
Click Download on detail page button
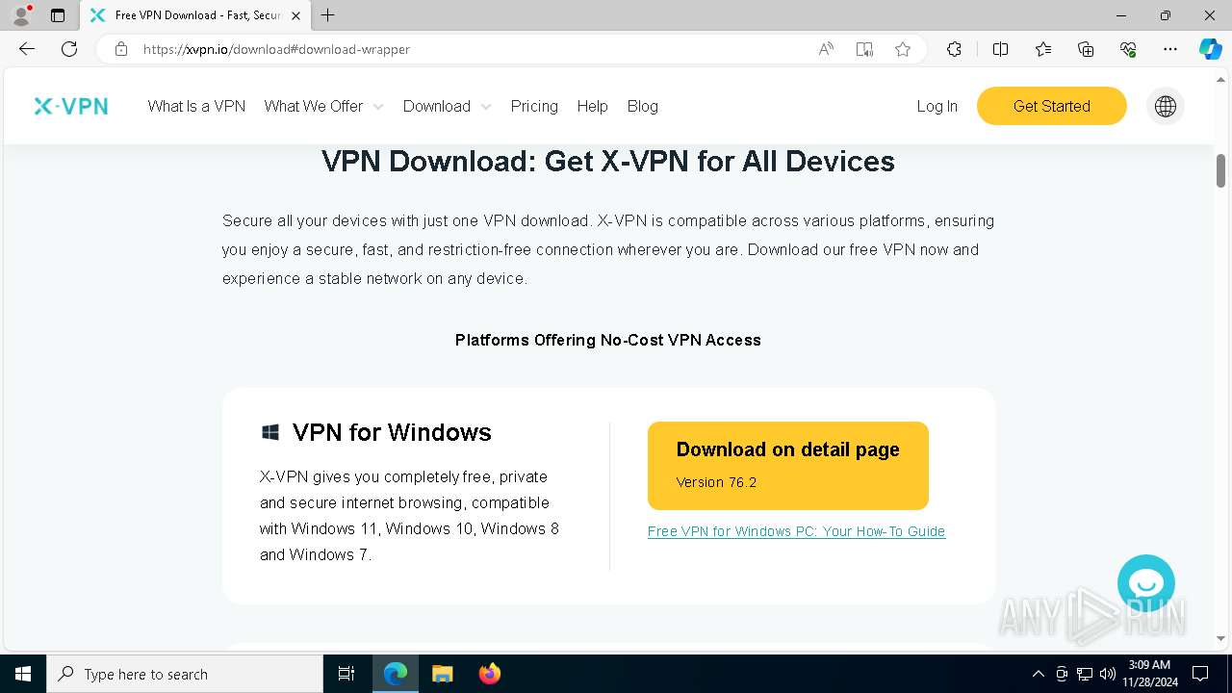click(x=787, y=465)
